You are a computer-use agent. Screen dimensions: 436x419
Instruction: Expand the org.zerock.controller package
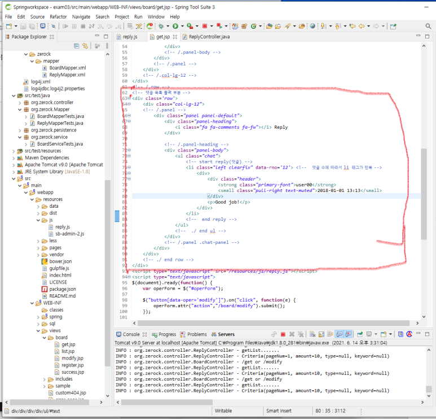click(20, 103)
